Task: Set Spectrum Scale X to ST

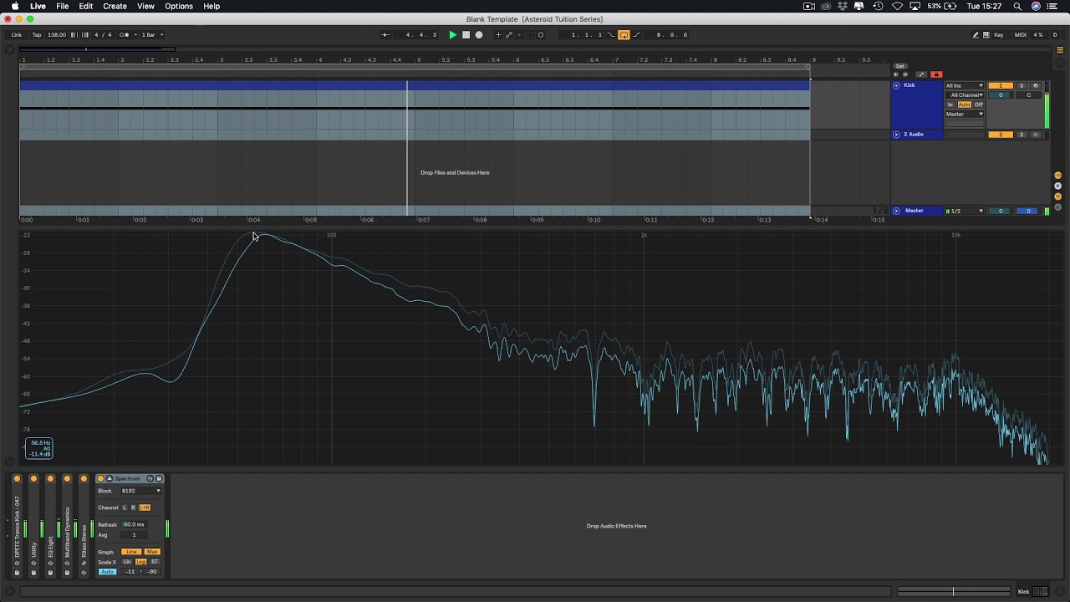Action: [x=155, y=562]
